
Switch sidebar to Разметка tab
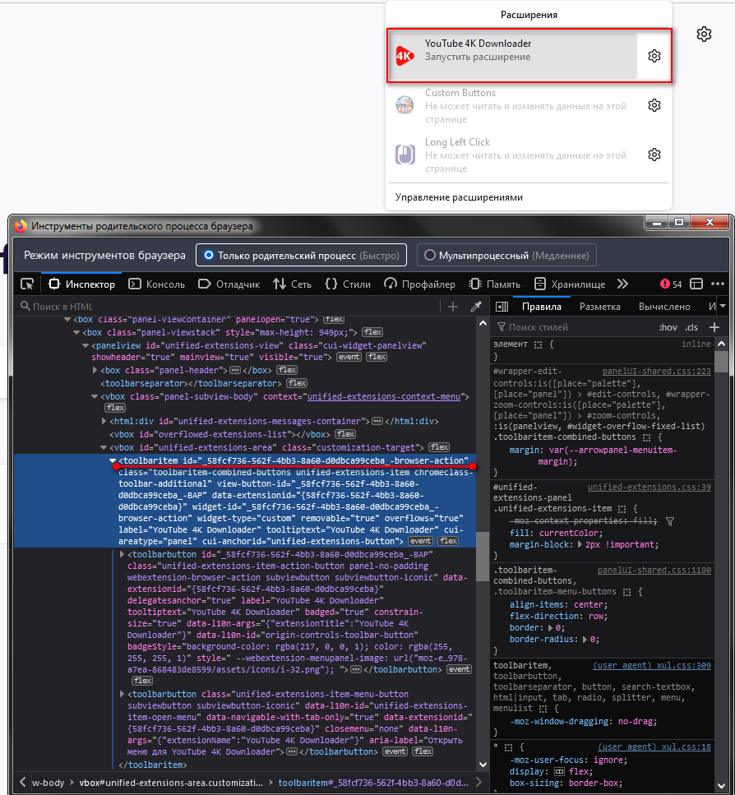(x=599, y=306)
